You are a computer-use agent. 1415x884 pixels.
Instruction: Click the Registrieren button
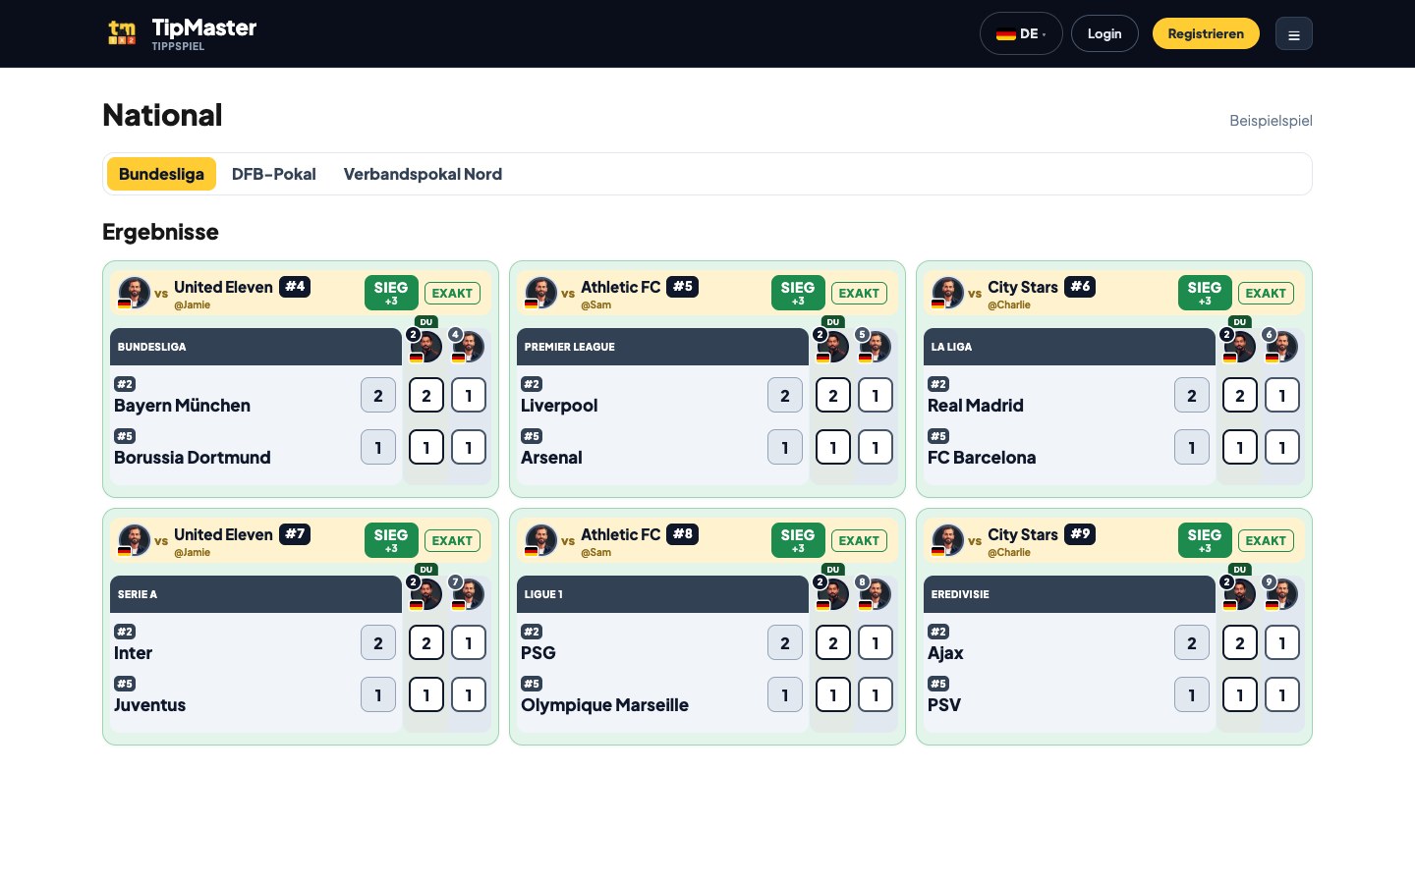click(1206, 33)
